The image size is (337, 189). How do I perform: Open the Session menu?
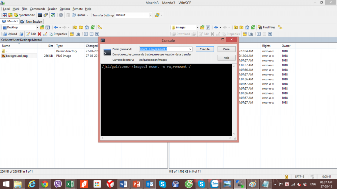click(x=52, y=9)
